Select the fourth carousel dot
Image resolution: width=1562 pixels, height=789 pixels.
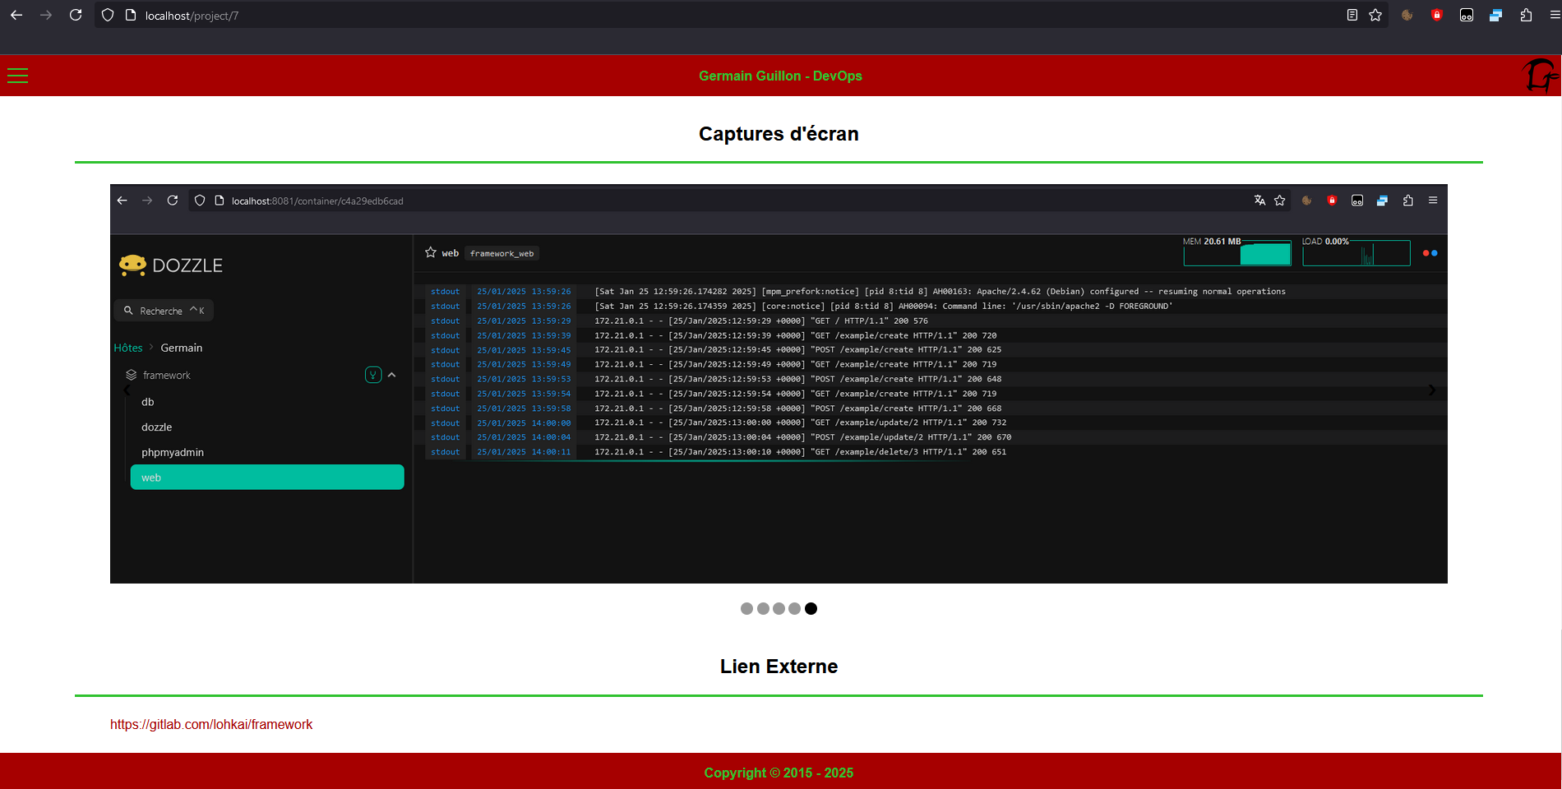(794, 608)
